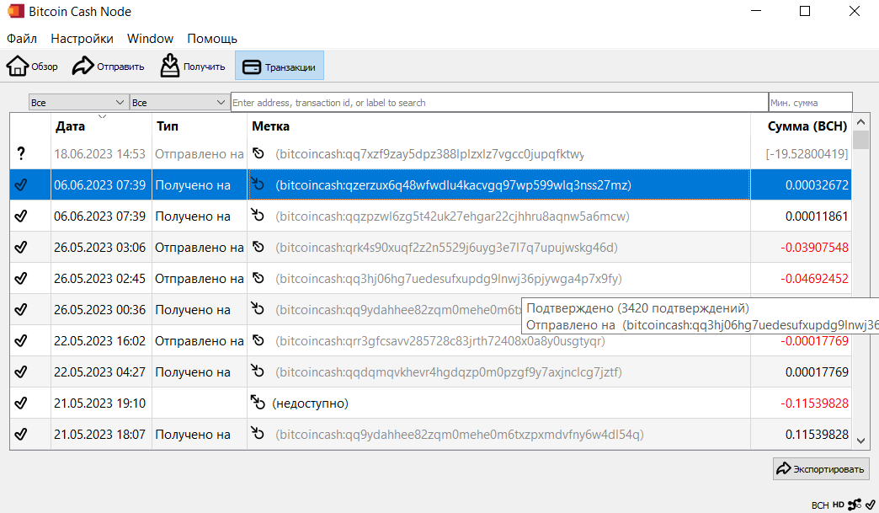Screen dimensions: 879x513
Task: Select the Транзакции tab in the toolbar
Action: point(280,67)
